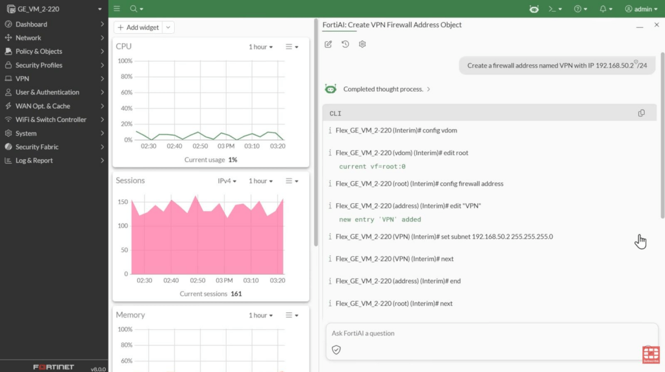Start a new FortiAI chat
The width and height of the screenshot is (665, 372).
pyautogui.click(x=328, y=44)
